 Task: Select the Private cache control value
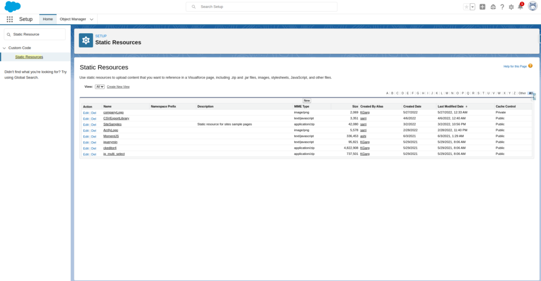point(501,112)
